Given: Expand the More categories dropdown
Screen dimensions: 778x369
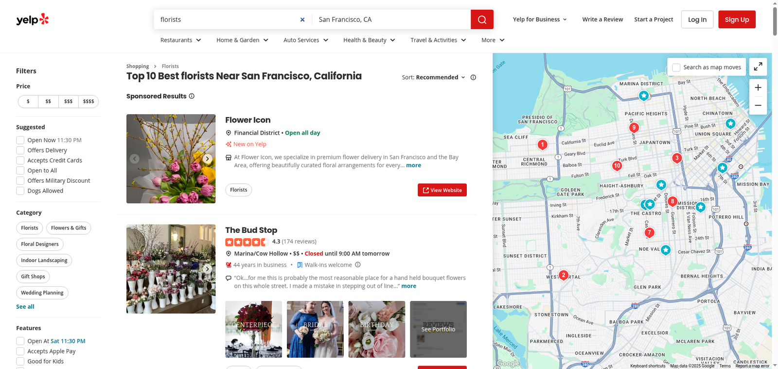Looking at the screenshot, I should click(493, 40).
